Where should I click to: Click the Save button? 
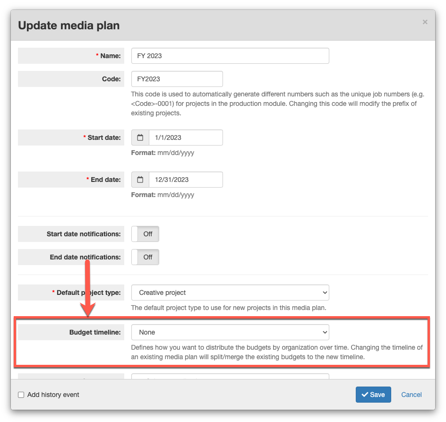(373, 395)
